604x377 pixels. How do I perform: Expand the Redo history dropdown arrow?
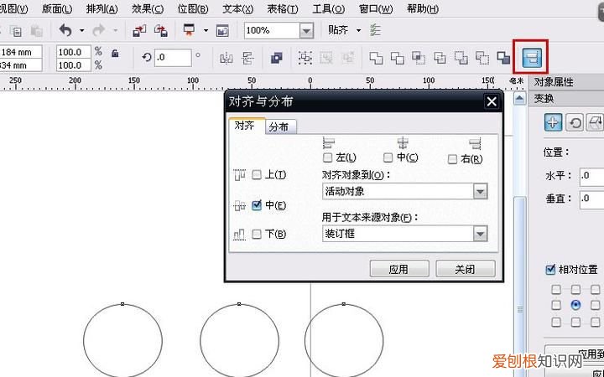pyautogui.click(x=115, y=30)
